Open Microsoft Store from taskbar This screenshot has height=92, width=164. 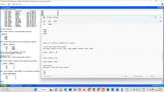click(70, 89)
